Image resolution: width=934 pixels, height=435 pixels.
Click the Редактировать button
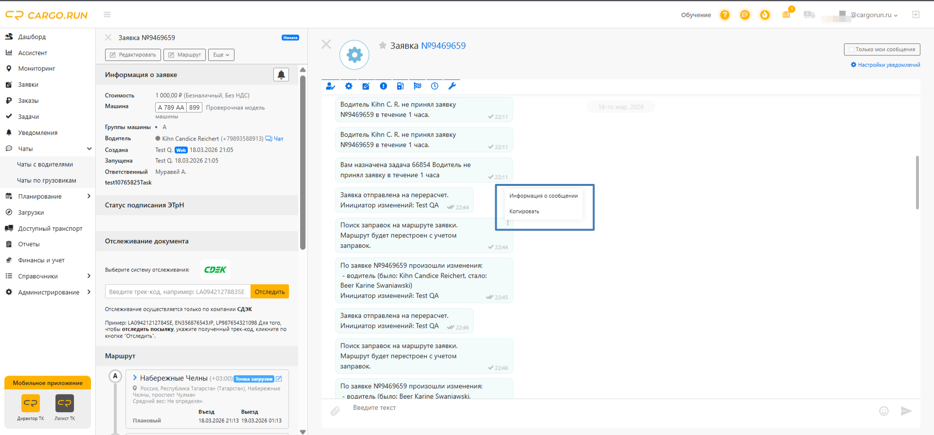133,55
